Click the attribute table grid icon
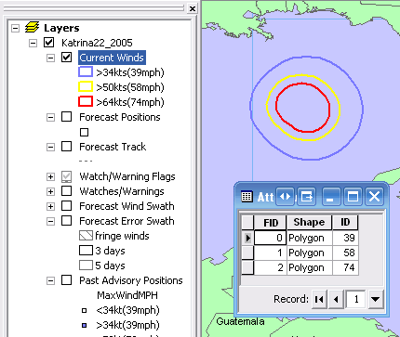The image size is (400, 337). pyautogui.click(x=247, y=197)
